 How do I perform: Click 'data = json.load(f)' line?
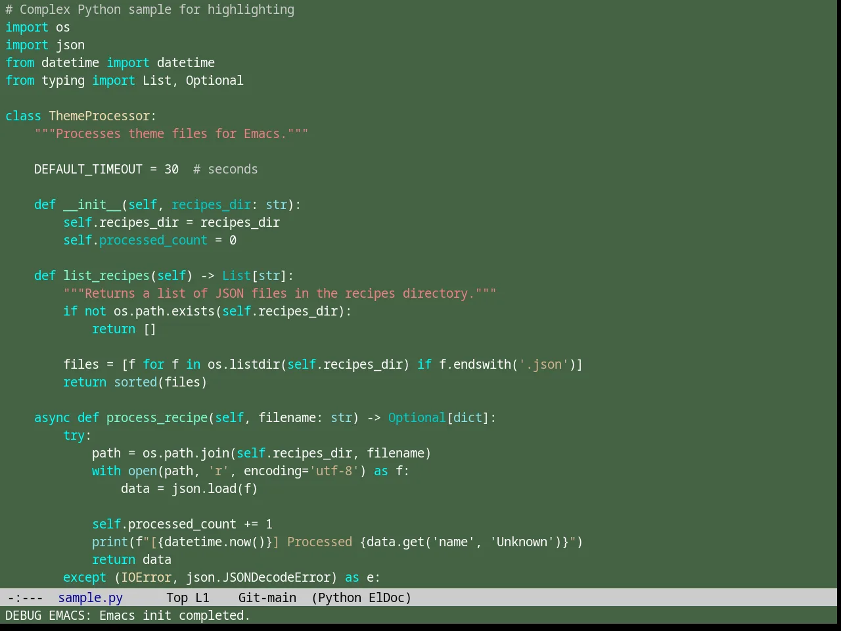click(x=189, y=488)
